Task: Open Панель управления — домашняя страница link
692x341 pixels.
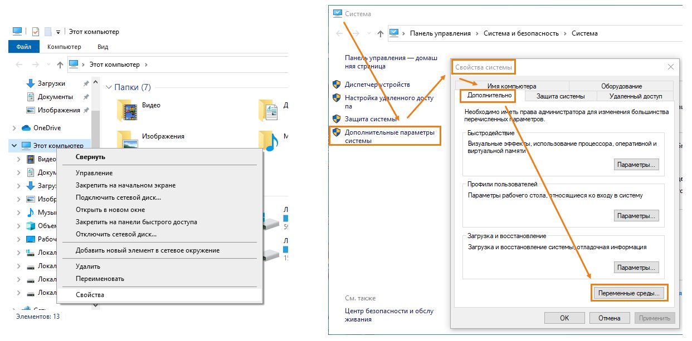Action: pyautogui.click(x=391, y=62)
